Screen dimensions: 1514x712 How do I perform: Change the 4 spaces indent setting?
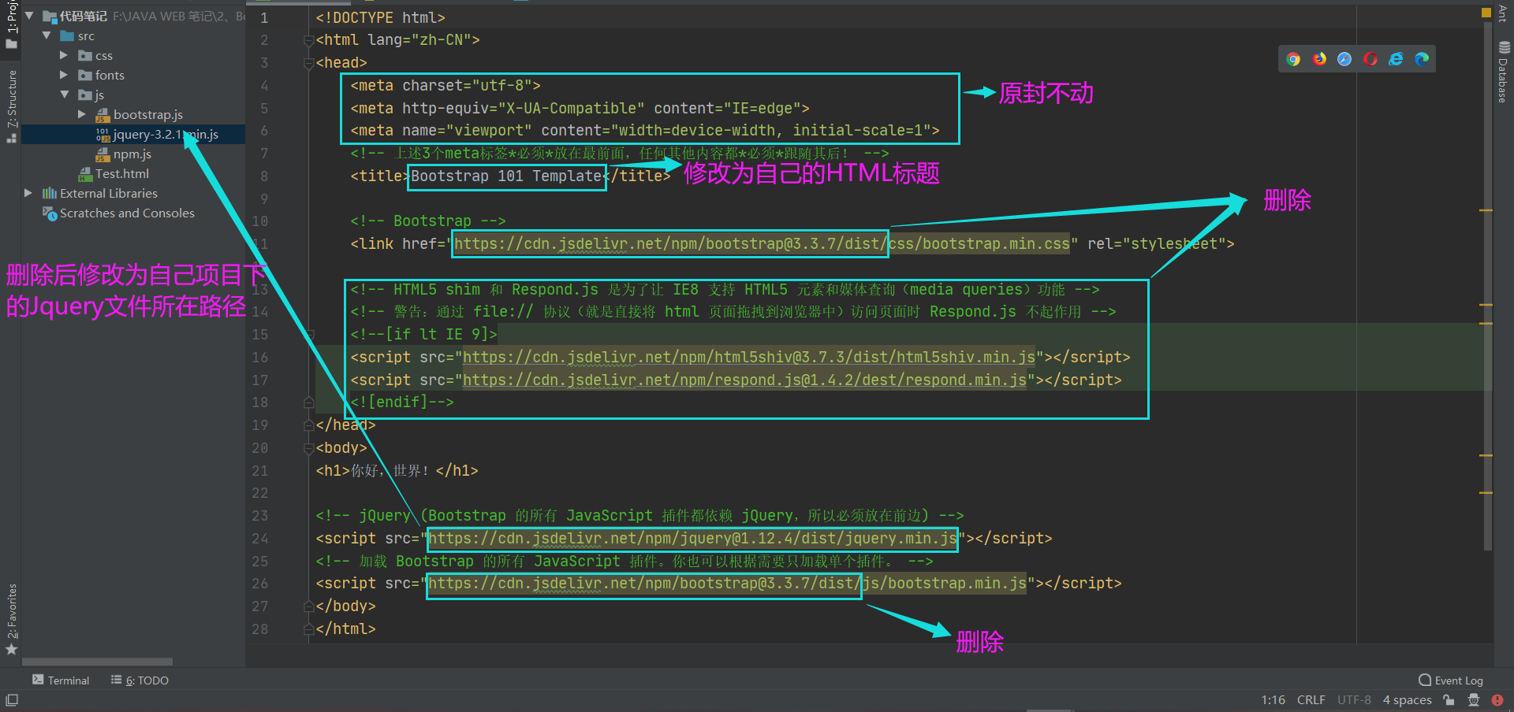pyautogui.click(x=1407, y=700)
